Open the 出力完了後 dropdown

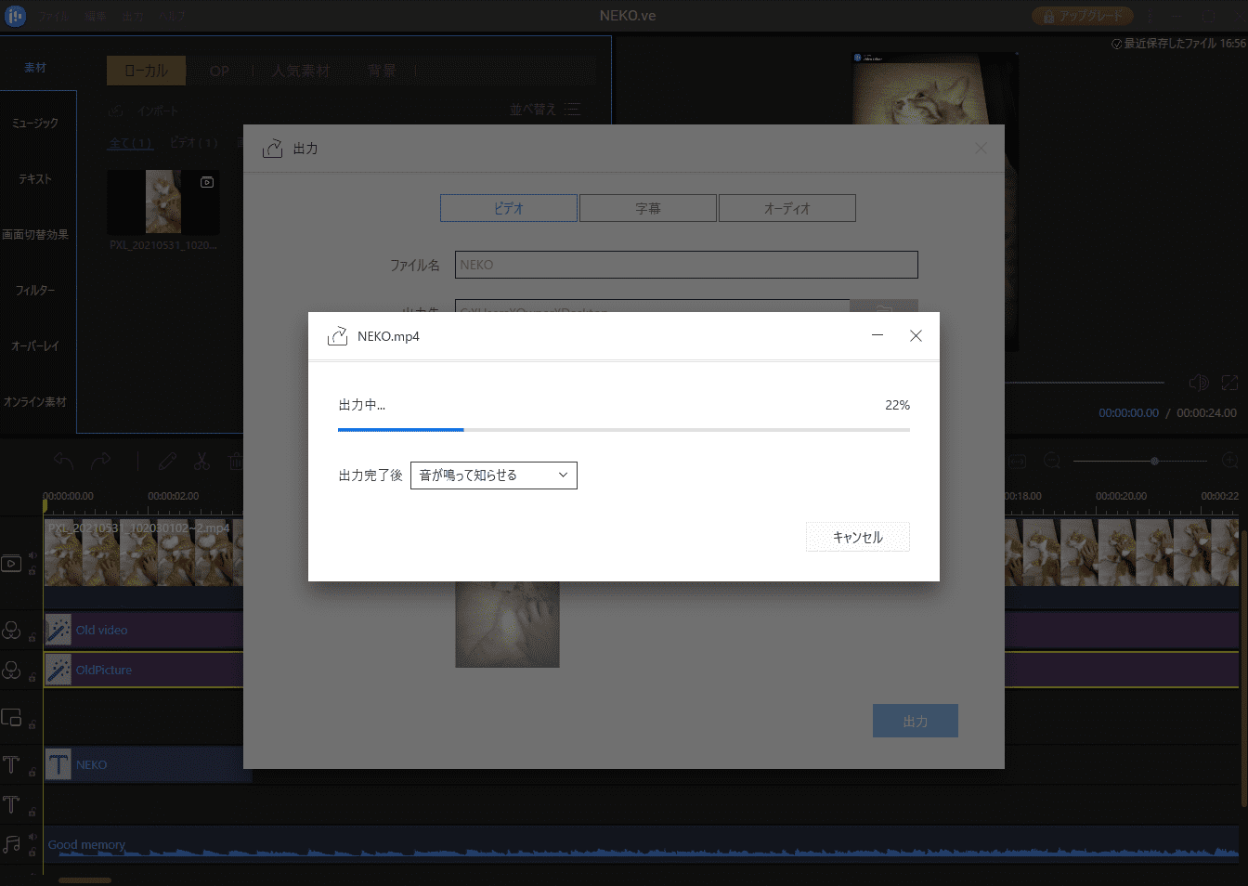coord(493,476)
